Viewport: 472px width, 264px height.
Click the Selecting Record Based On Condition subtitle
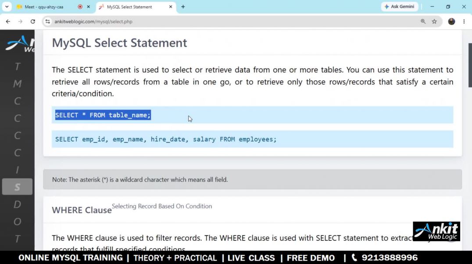point(162,206)
